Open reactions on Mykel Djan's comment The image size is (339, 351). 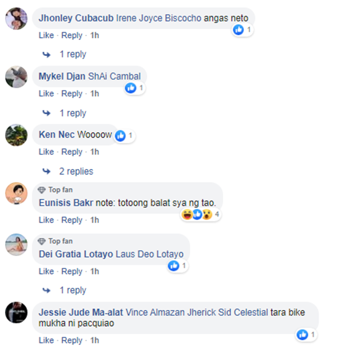[x=134, y=88]
